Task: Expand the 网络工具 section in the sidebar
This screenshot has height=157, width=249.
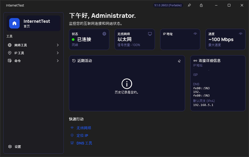Action: (x=33, y=45)
